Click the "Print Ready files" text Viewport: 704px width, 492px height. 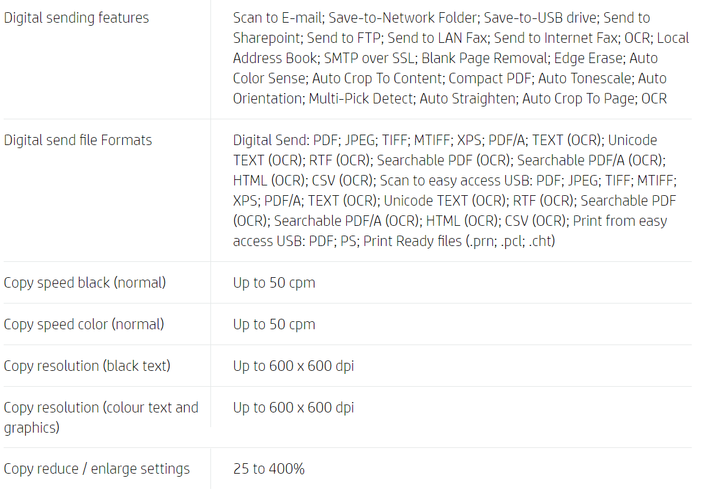click(x=413, y=241)
